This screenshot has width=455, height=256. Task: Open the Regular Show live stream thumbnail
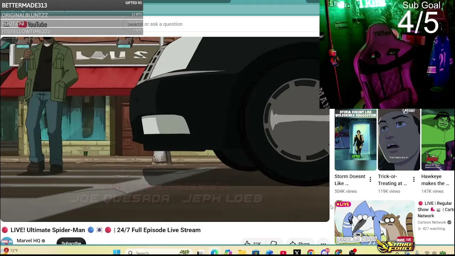coord(375,222)
